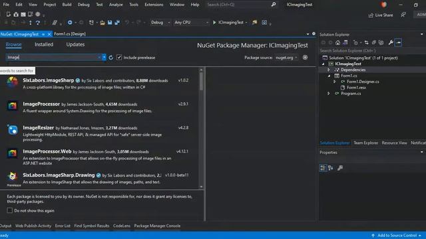Open the Analyze menu
This screenshot has height=239, width=426.
pyautogui.click(x=116, y=5)
